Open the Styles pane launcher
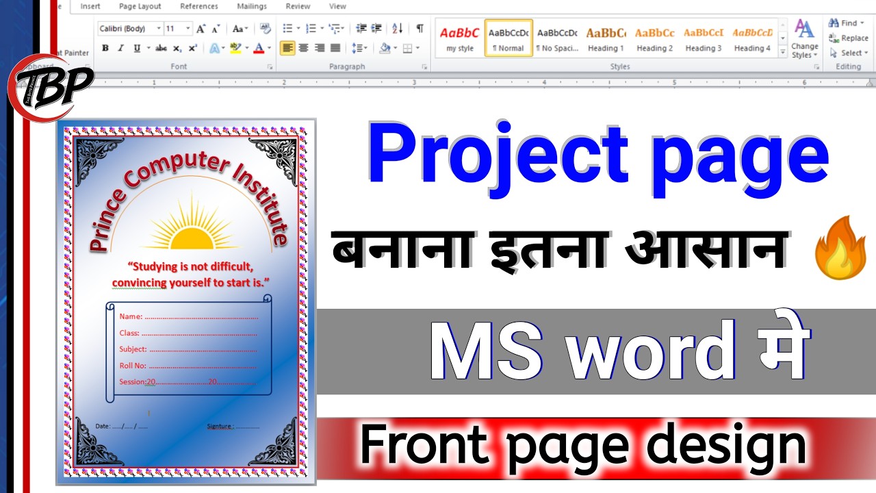876x493 pixels. click(816, 66)
